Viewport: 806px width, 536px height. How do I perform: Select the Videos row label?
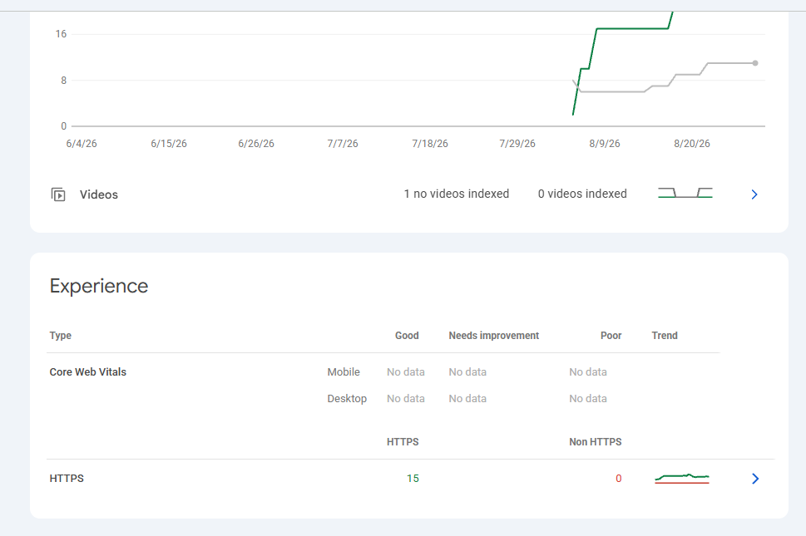(99, 194)
